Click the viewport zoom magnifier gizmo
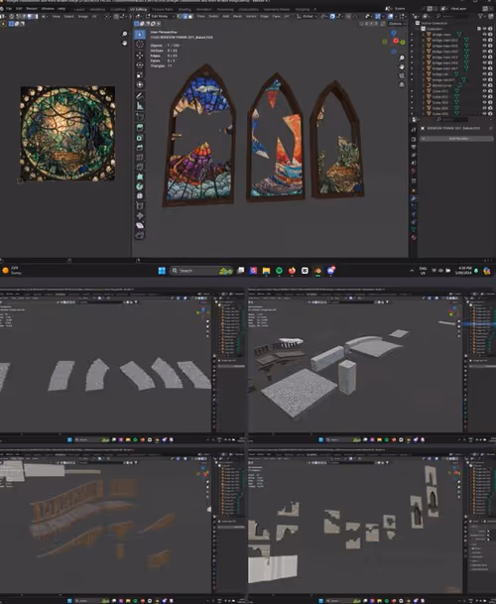The image size is (496, 604). pyautogui.click(x=402, y=59)
